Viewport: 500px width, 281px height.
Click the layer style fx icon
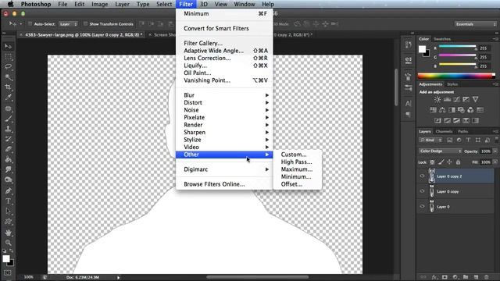pyautogui.click(x=434, y=277)
